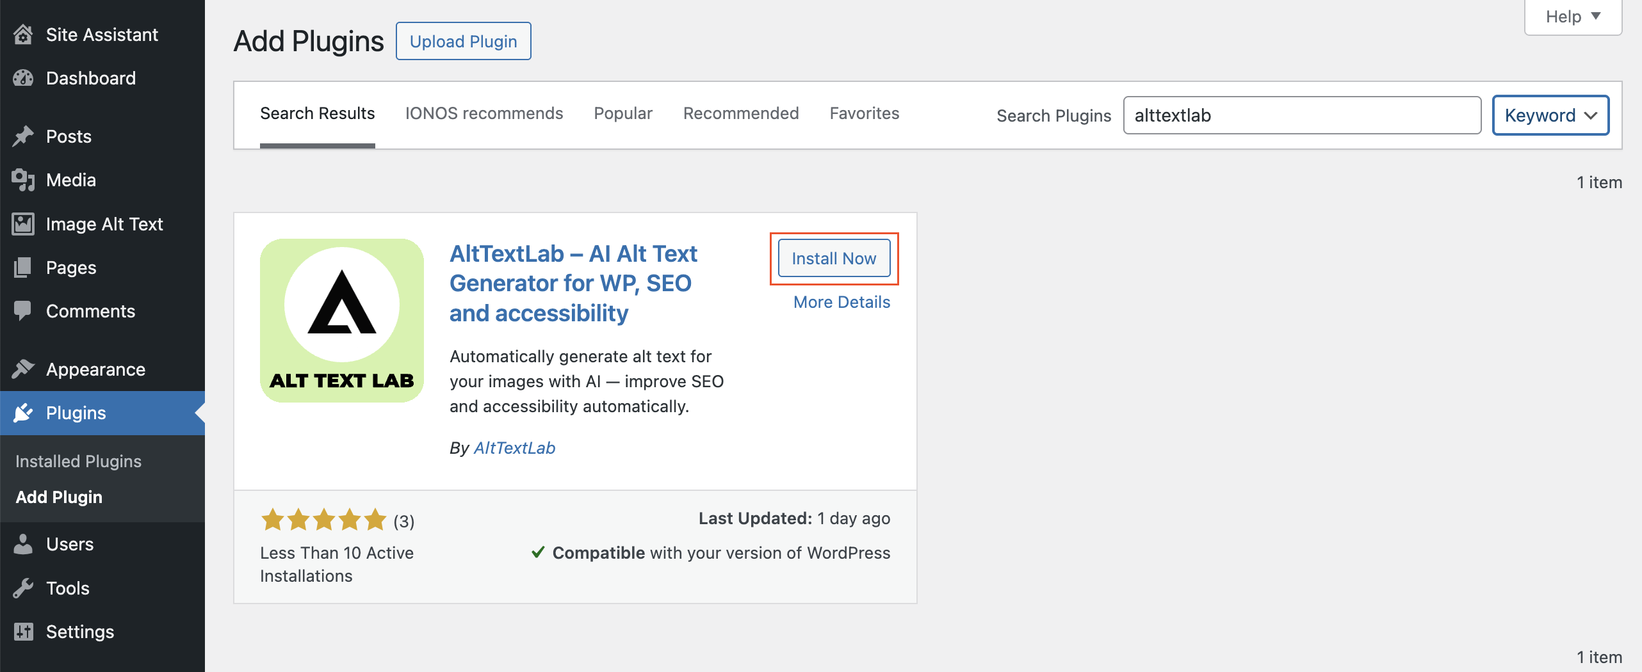The height and width of the screenshot is (672, 1642).
Task: Open More Details for AltTextLab
Action: point(841,302)
